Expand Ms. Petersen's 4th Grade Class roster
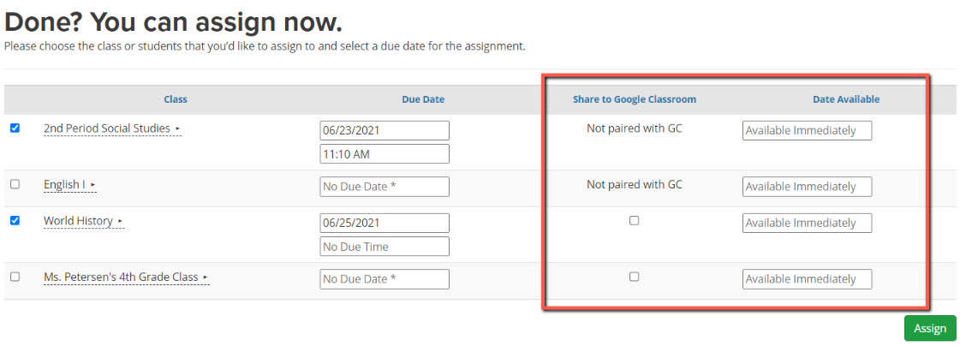The width and height of the screenshot is (966, 346). [x=206, y=277]
